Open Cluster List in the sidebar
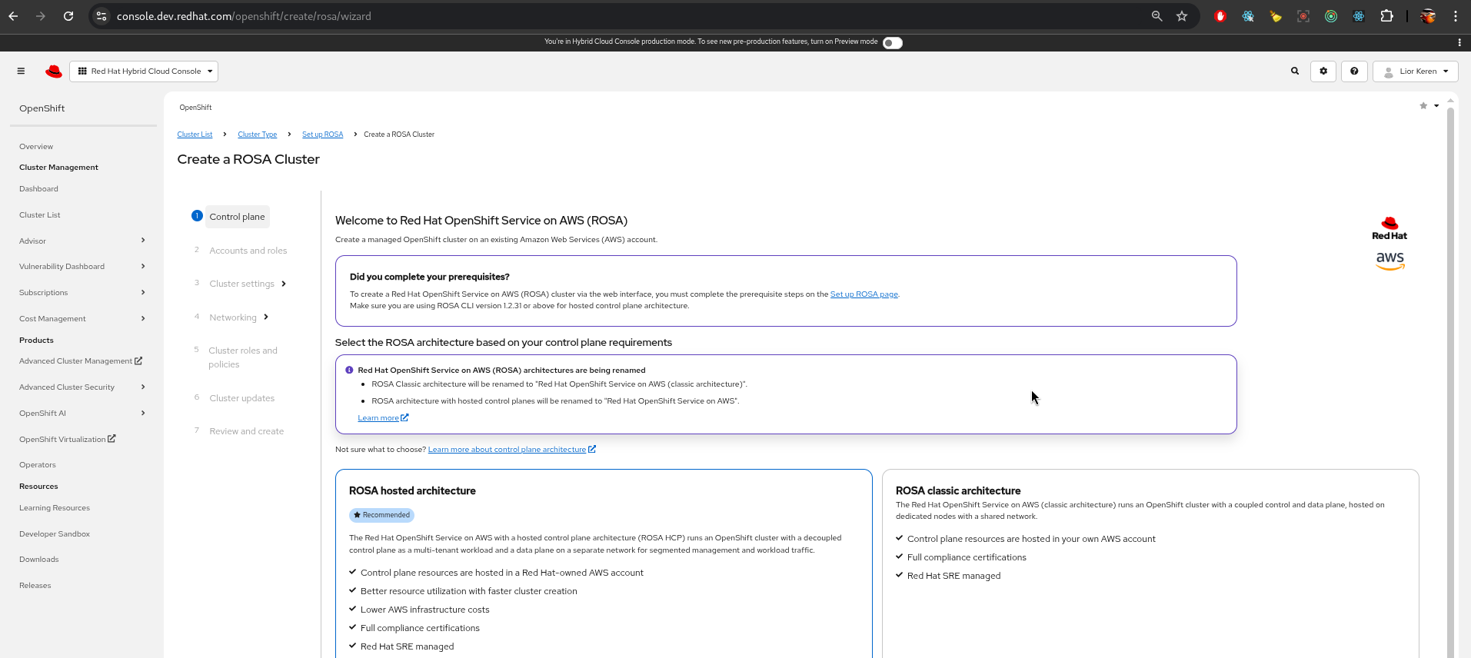This screenshot has height=658, width=1471. 40,215
